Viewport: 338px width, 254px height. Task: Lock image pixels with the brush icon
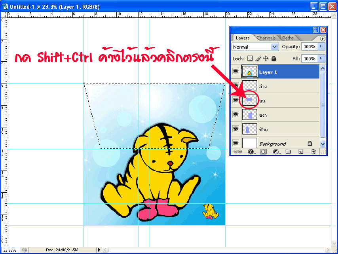click(x=258, y=59)
